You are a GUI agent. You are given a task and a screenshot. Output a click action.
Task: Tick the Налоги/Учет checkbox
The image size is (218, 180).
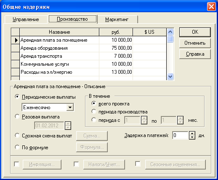click(77, 164)
